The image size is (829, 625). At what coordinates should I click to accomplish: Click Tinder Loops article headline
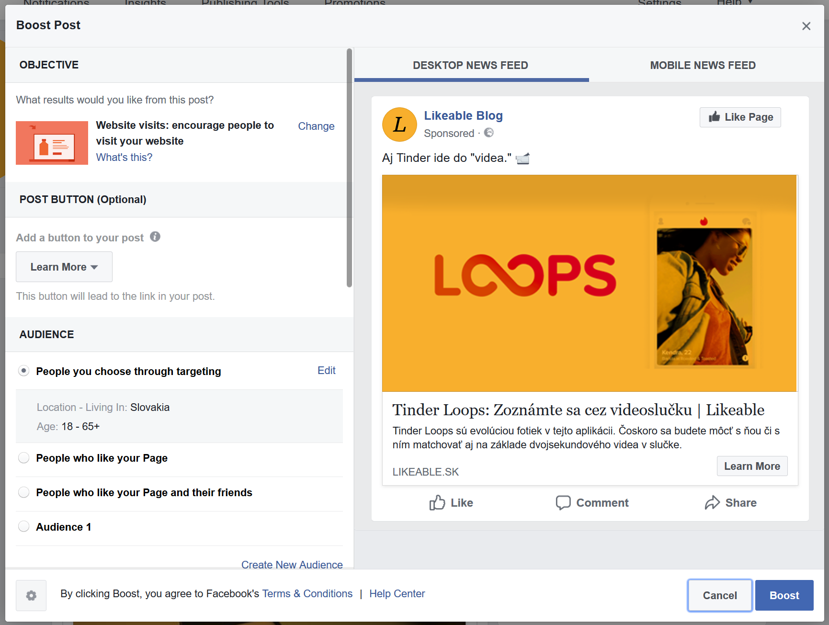(578, 409)
